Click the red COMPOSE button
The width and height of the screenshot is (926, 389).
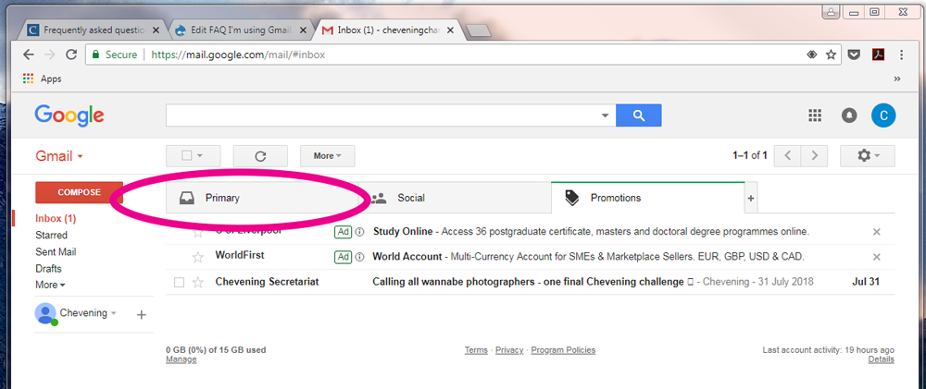click(79, 192)
